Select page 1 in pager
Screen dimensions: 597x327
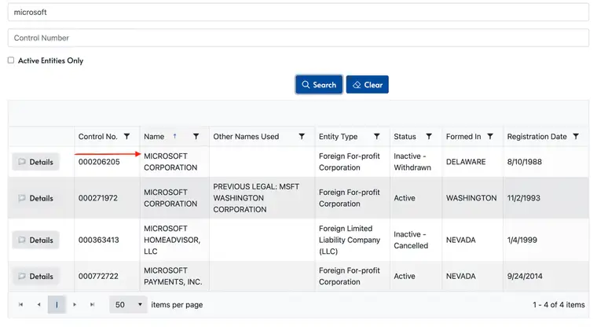(57, 304)
